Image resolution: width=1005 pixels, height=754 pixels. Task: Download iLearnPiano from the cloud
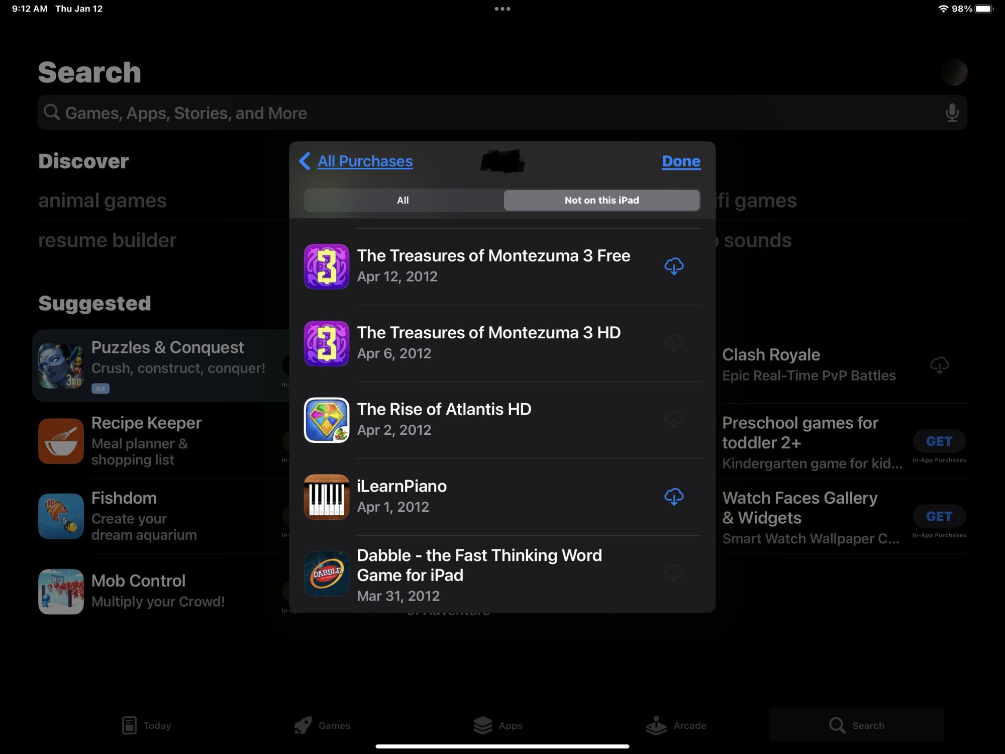[674, 497]
